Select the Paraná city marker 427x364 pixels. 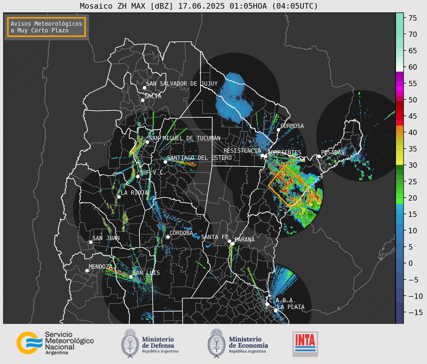(x=233, y=244)
